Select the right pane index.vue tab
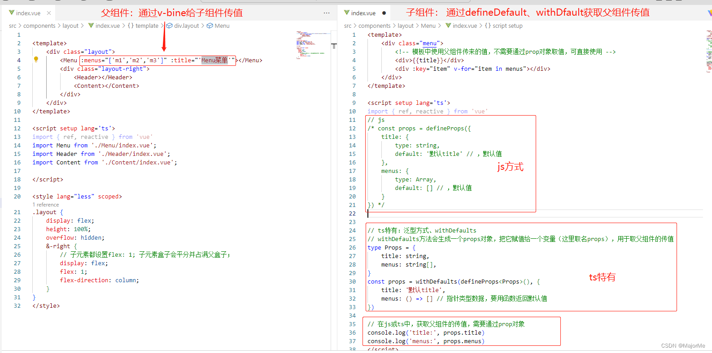This screenshot has height=353, width=712. click(x=363, y=13)
